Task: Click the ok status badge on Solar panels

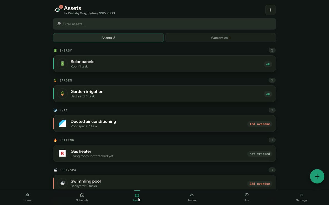Action: coord(268,64)
